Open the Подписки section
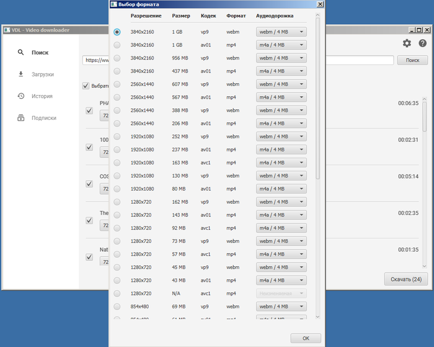The image size is (434, 347). click(x=44, y=118)
